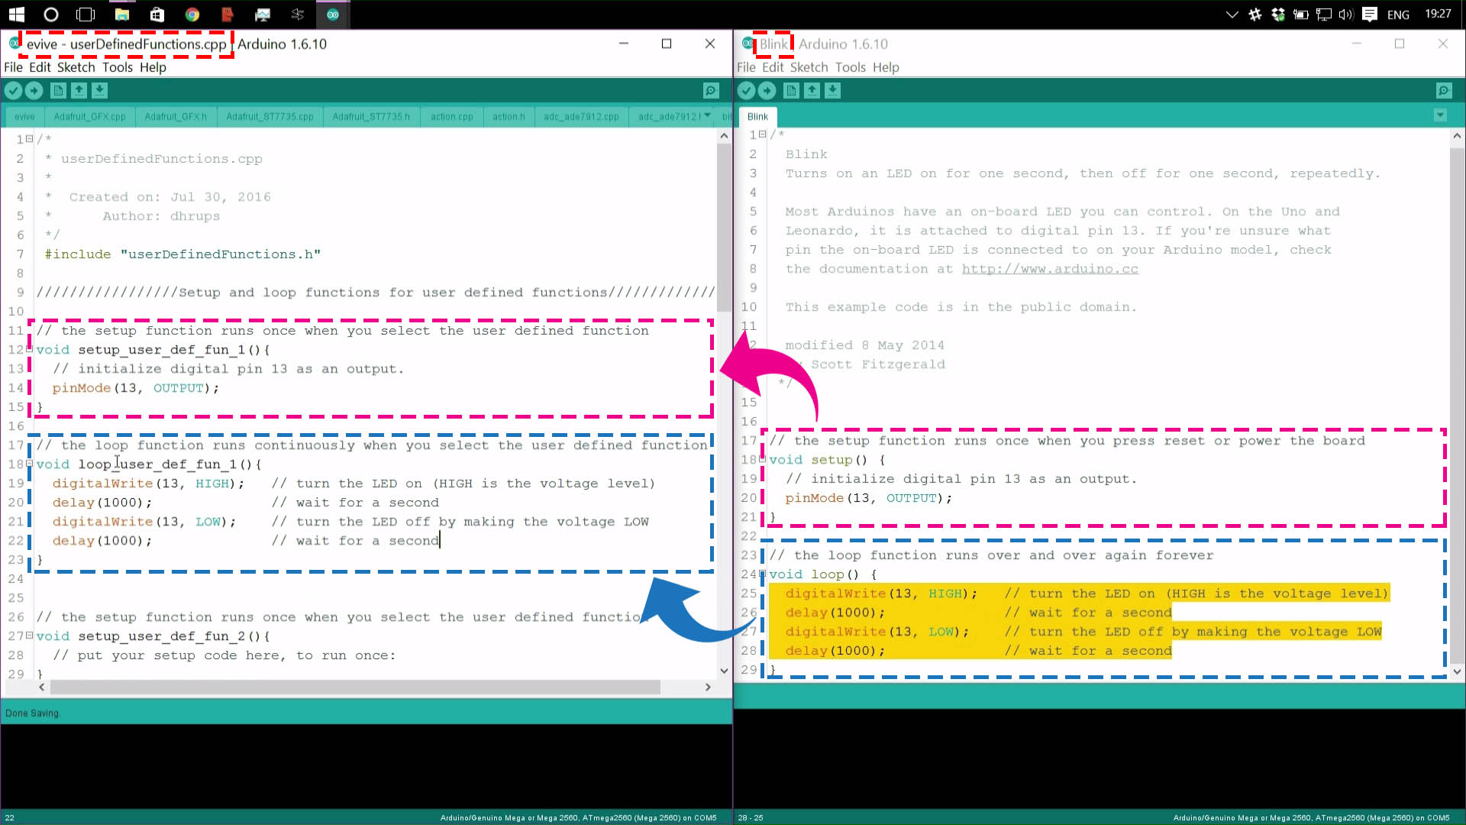This screenshot has width=1466, height=825.
Task: Click Verify icon in Blink window
Action: (x=746, y=91)
